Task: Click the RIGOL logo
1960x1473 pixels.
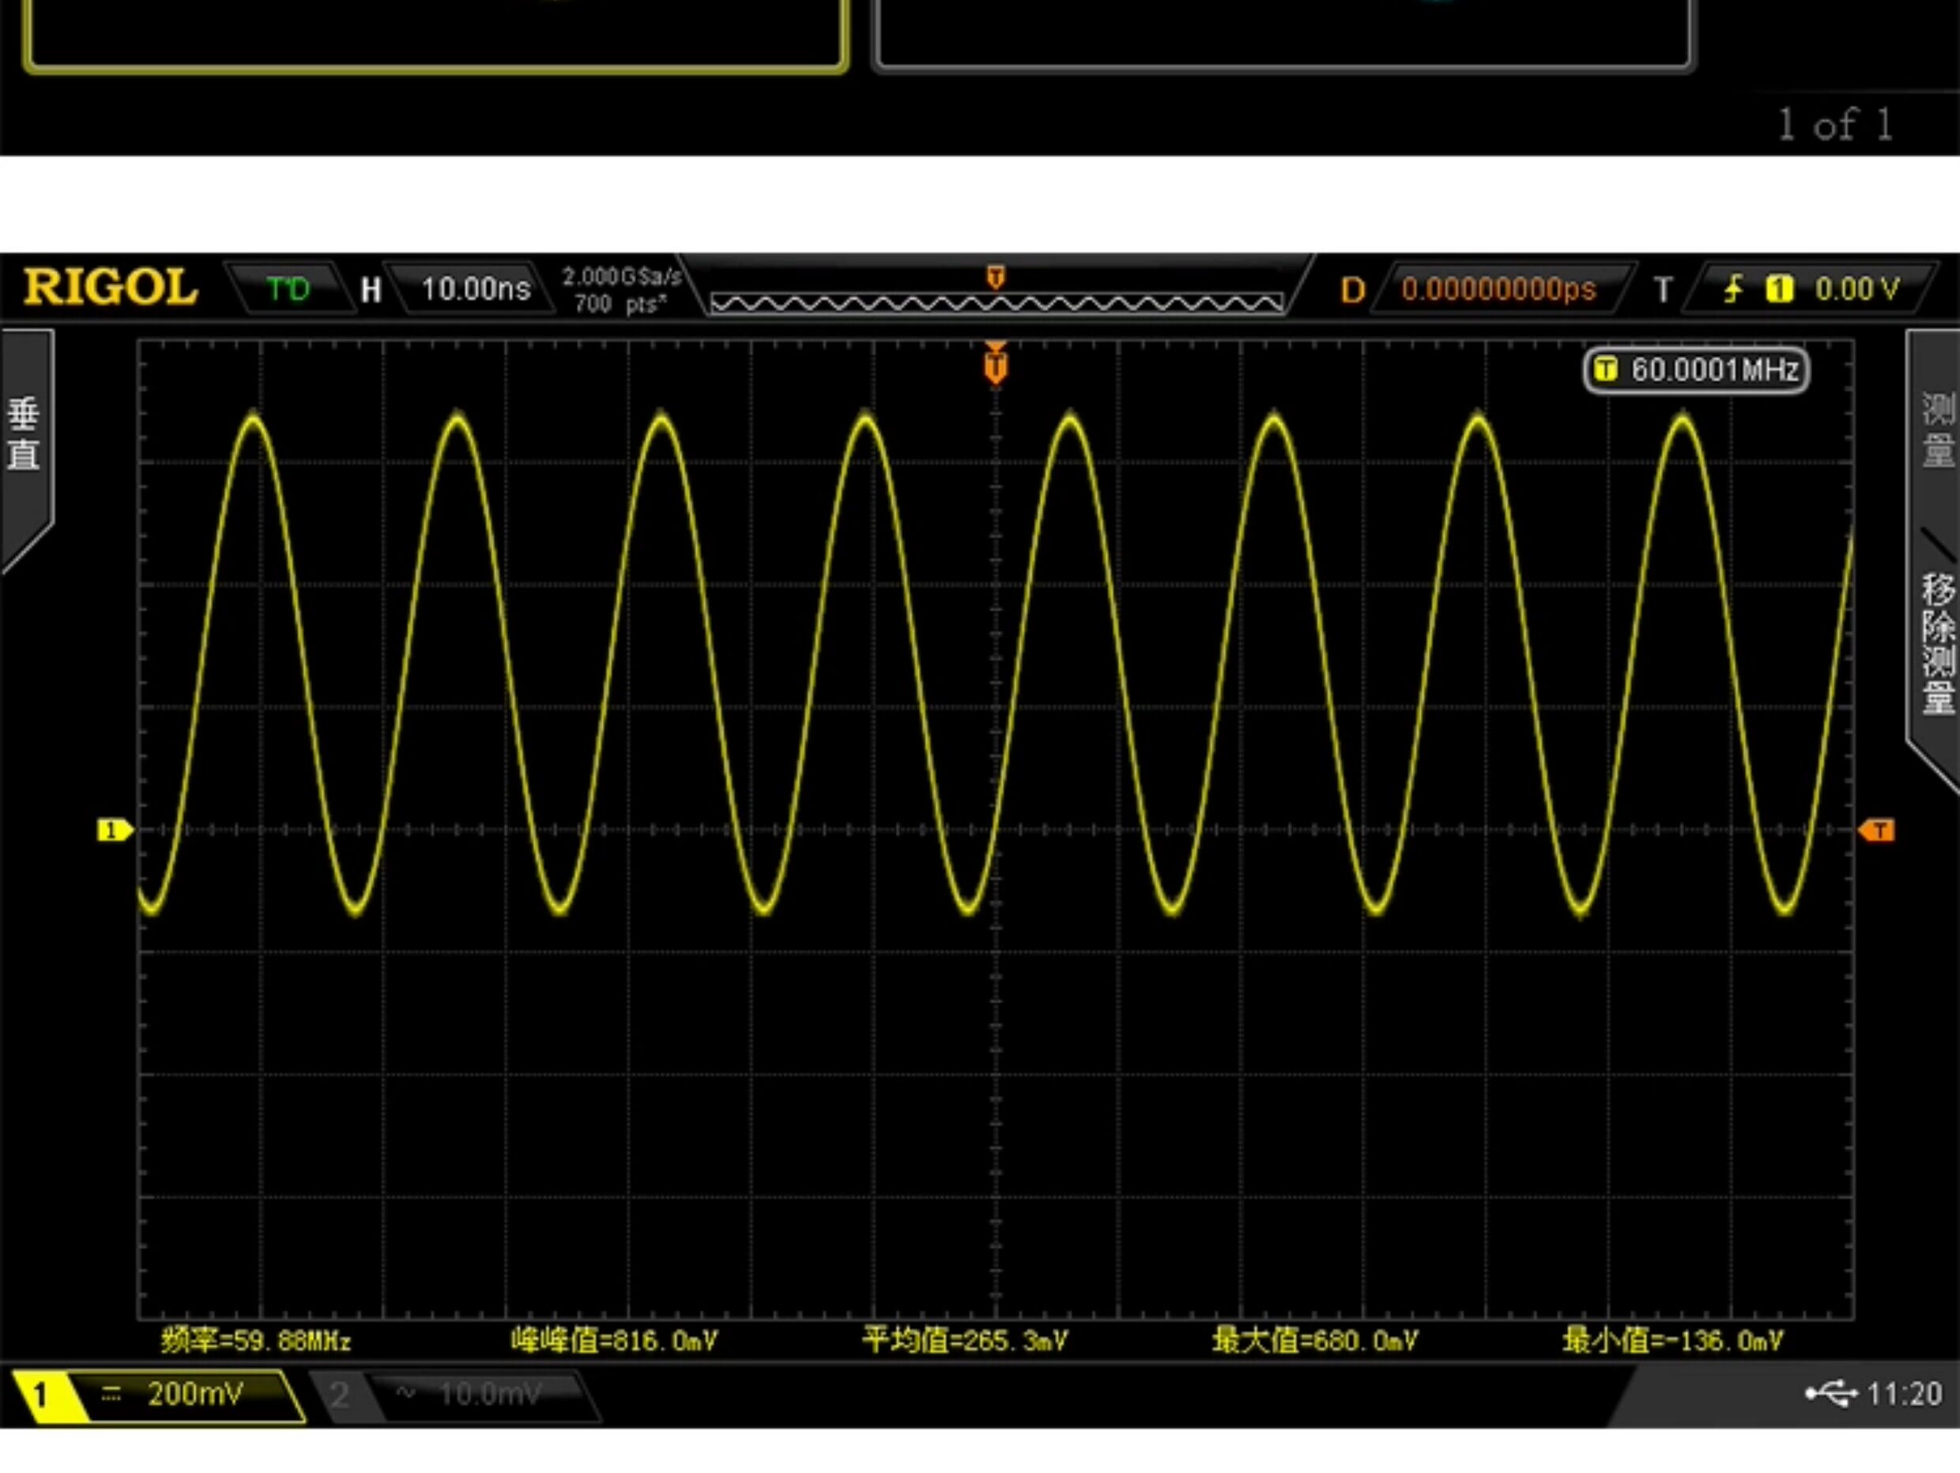Action: [x=111, y=287]
